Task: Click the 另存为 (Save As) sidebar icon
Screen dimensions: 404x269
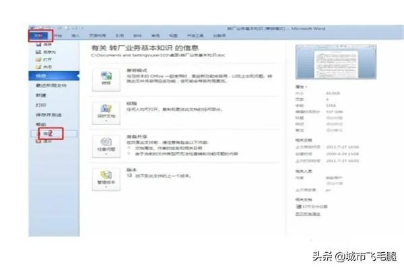Action: tap(38, 52)
